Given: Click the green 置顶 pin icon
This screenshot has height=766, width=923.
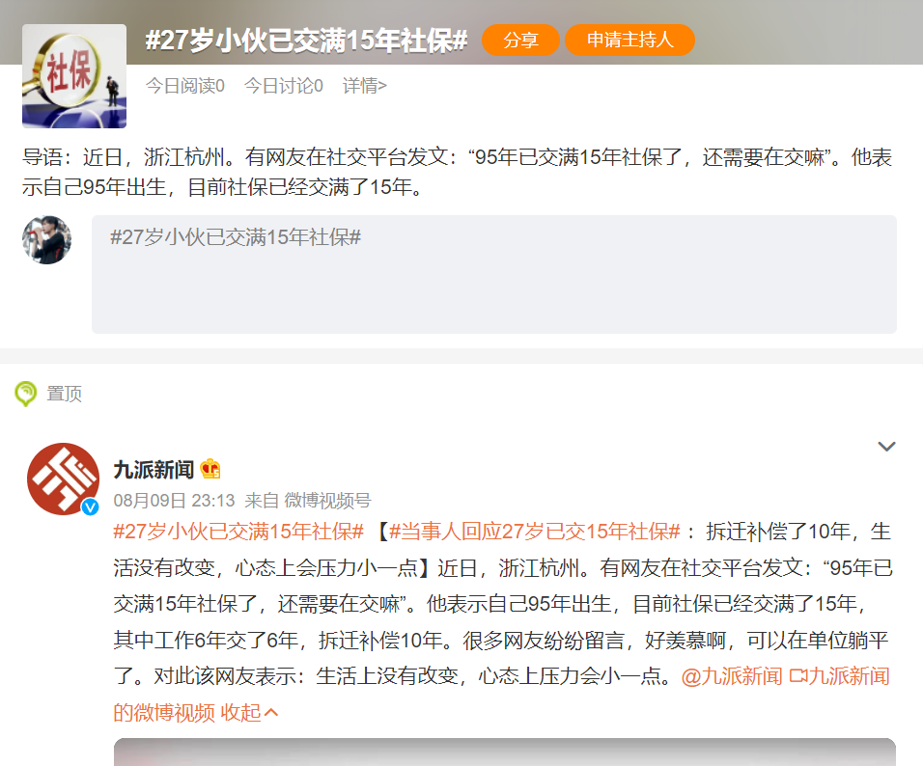Looking at the screenshot, I should (x=25, y=394).
